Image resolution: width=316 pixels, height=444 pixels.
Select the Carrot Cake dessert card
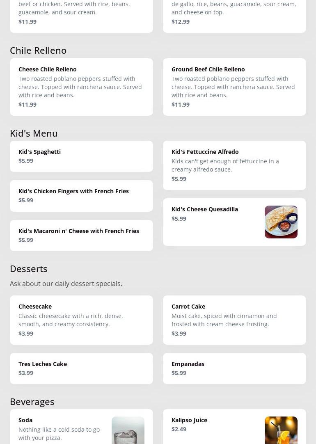pos(234,320)
